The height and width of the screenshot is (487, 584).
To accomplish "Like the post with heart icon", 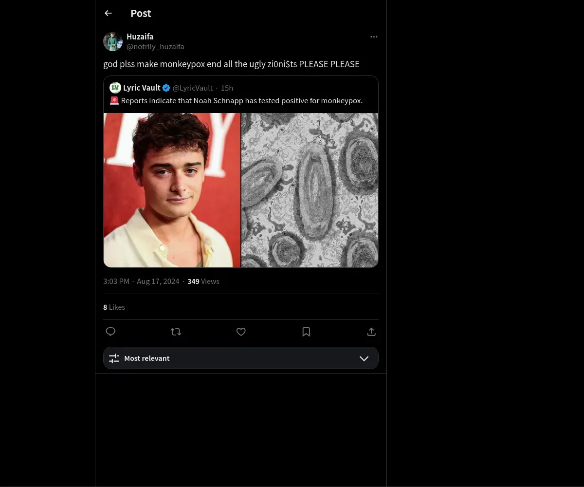I will 241,332.
